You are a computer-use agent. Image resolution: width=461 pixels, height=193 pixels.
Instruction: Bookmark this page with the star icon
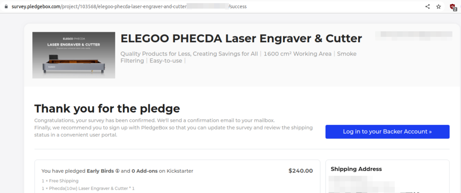(439, 6)
